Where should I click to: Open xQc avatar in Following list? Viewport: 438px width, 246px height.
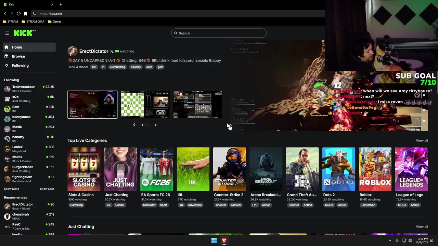7,99
